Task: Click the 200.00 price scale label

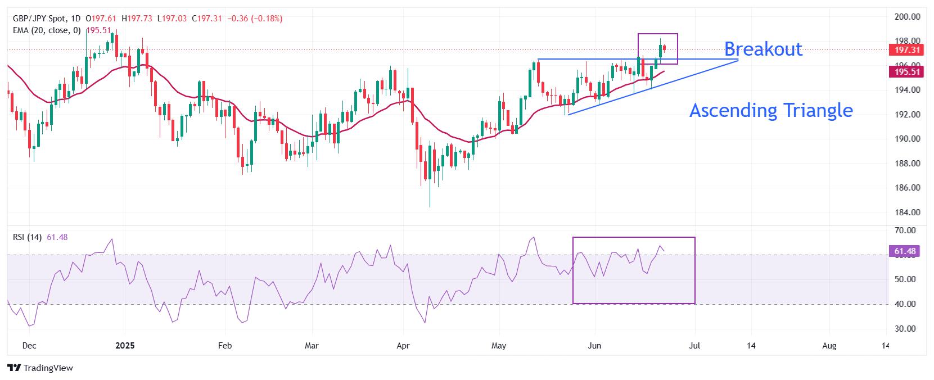Action: click(907, 17)
